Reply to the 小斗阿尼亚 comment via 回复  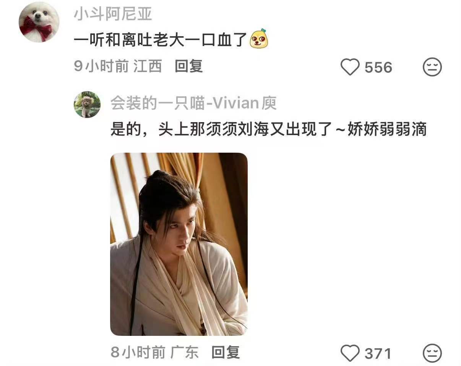(x=189, y=66)
